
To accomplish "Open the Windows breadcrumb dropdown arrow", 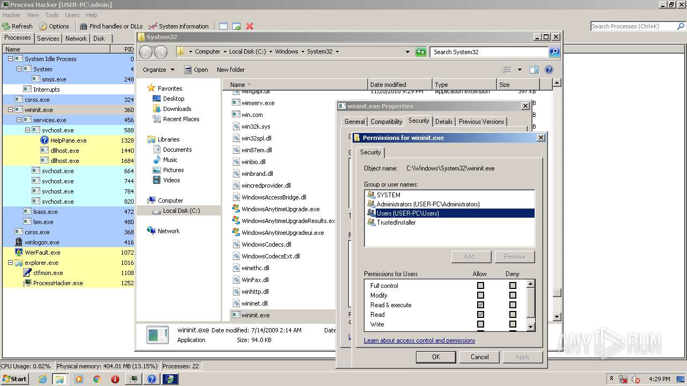I will click(303, 52).
